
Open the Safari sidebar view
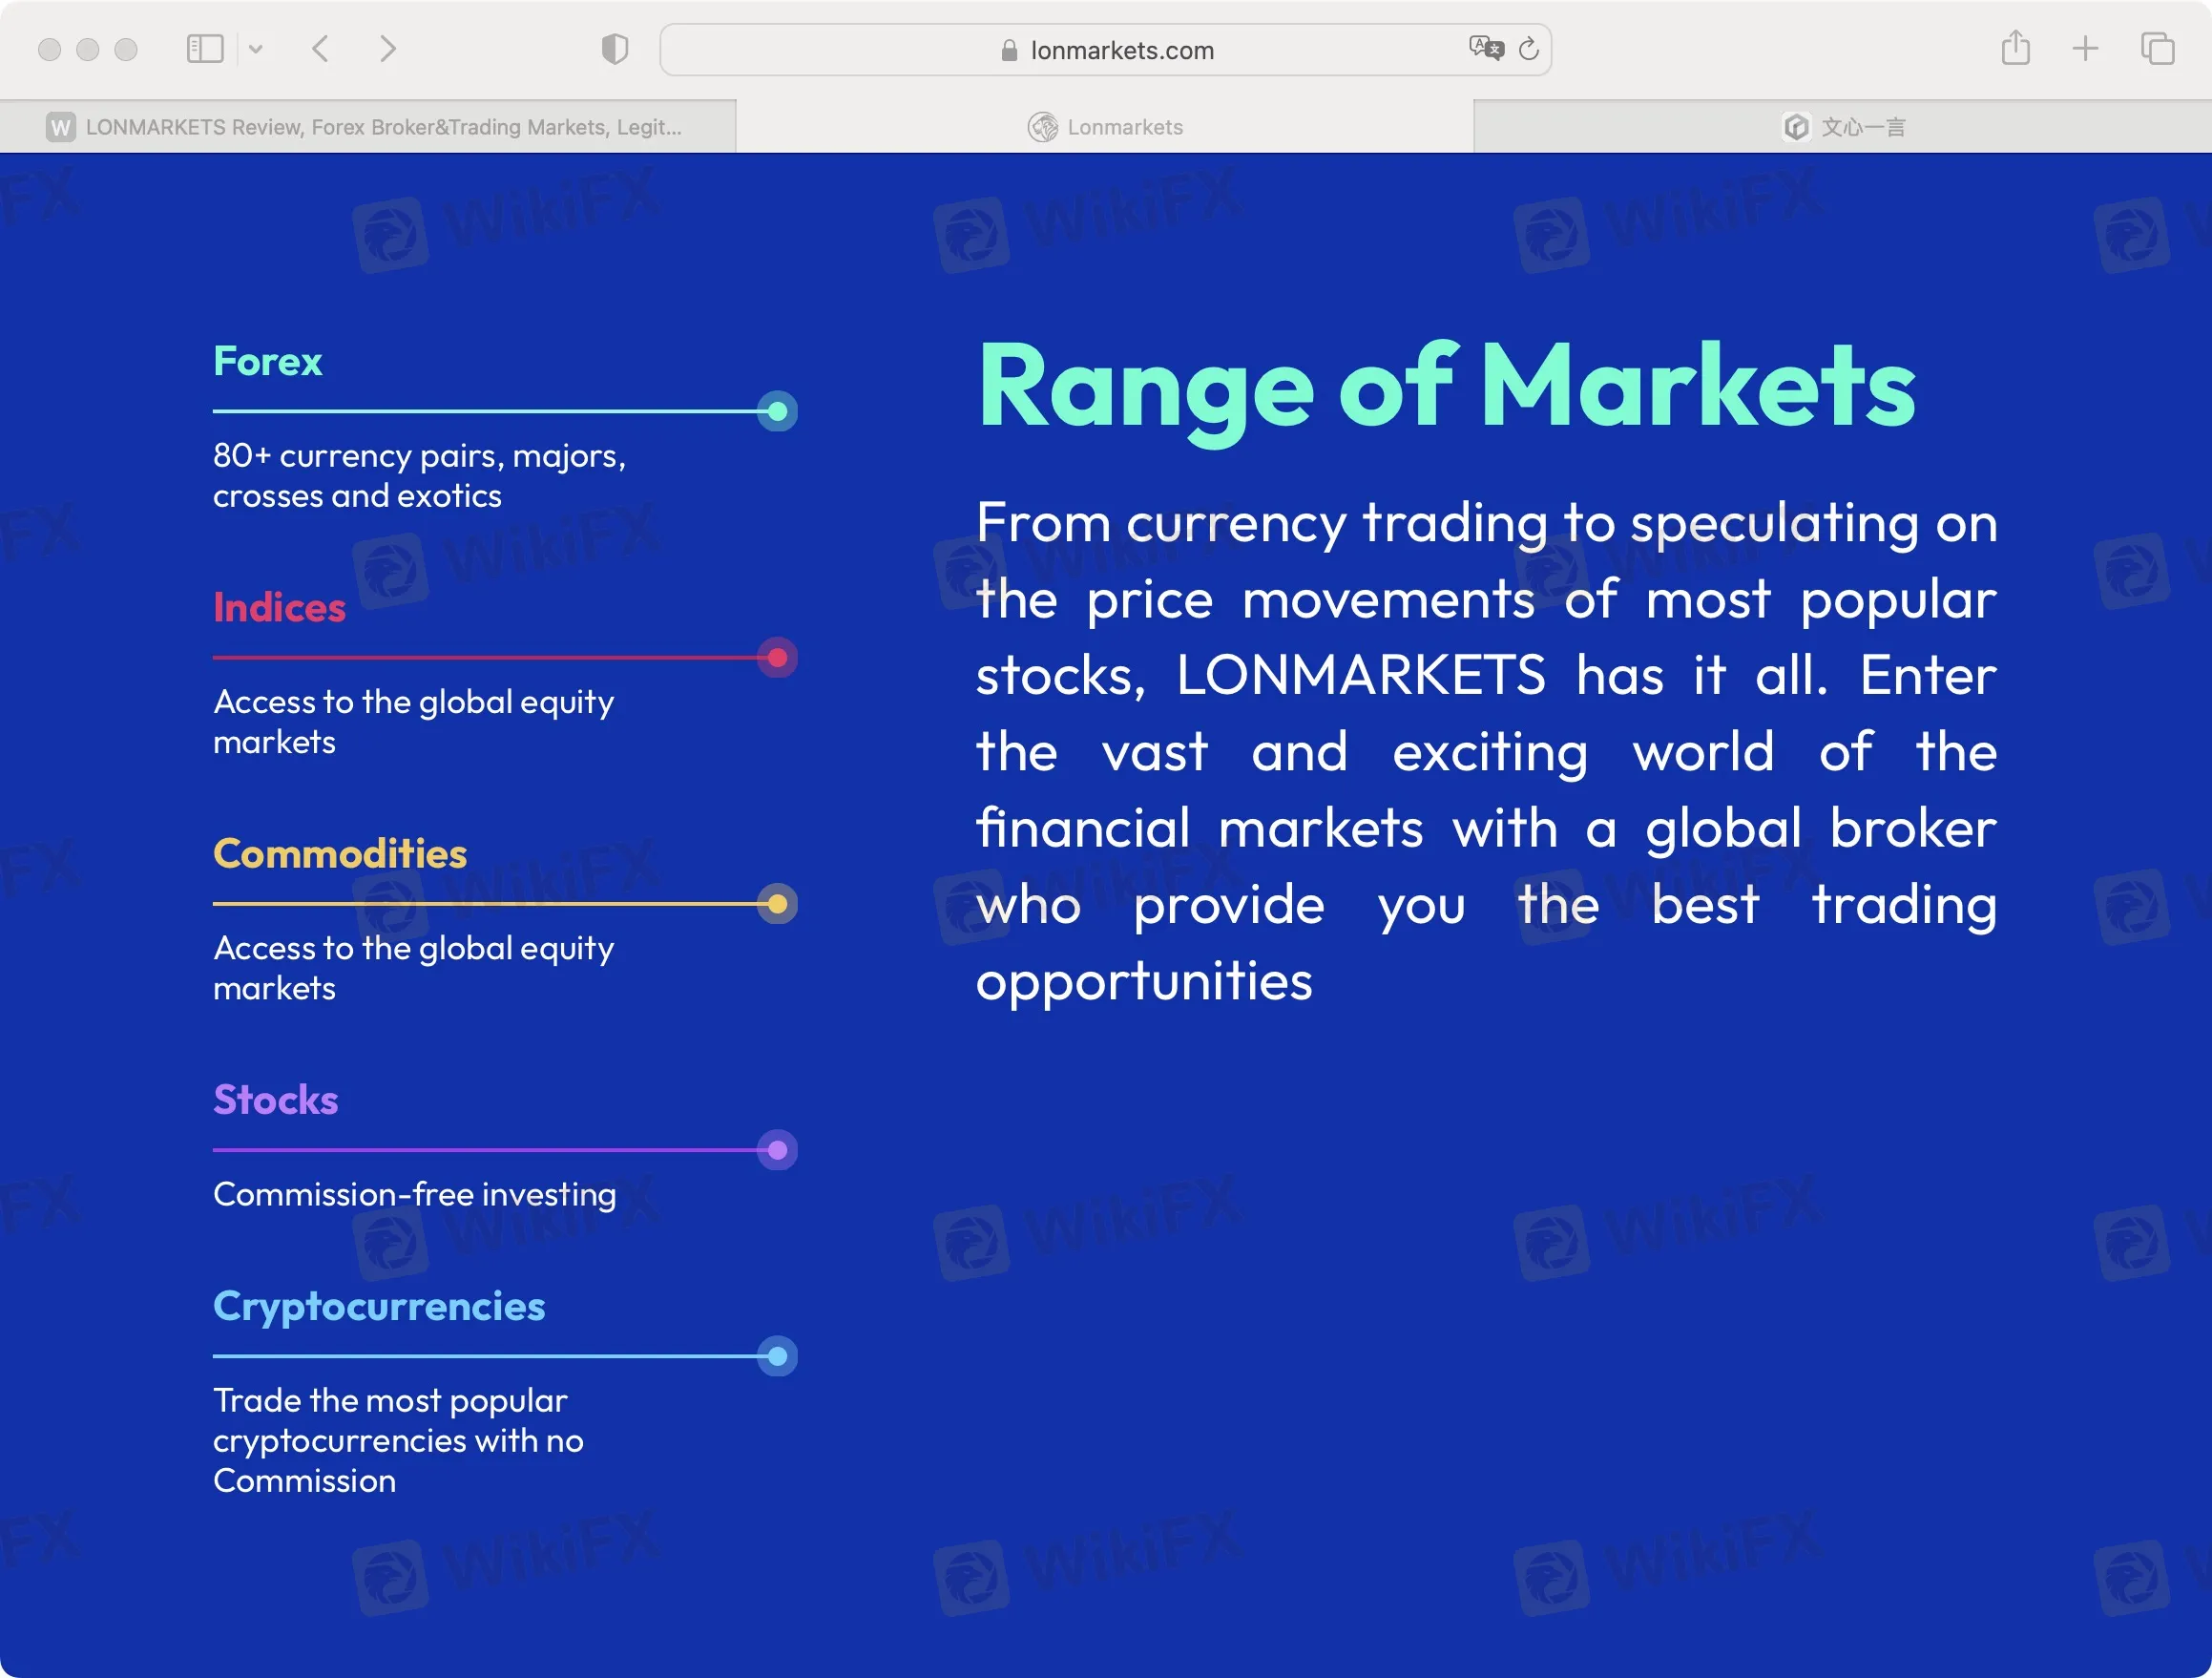coord(204,48)
